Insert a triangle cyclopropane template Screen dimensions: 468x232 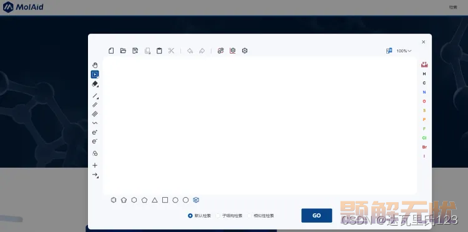(x=155, y=200)
